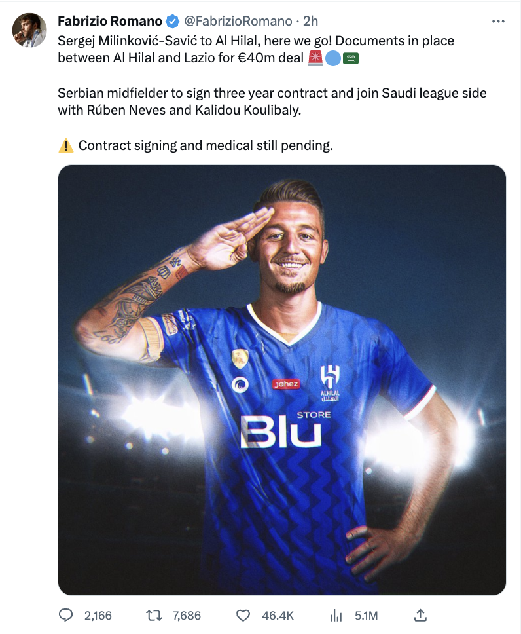
Task: Click the tweet text about €40m deal
Action: [x=256, y=49]
